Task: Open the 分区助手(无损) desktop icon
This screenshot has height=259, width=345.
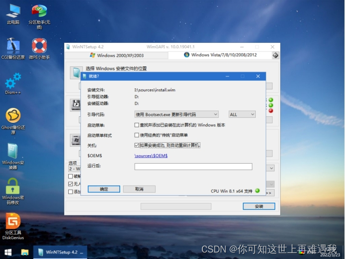Action: tap(39, 16)
